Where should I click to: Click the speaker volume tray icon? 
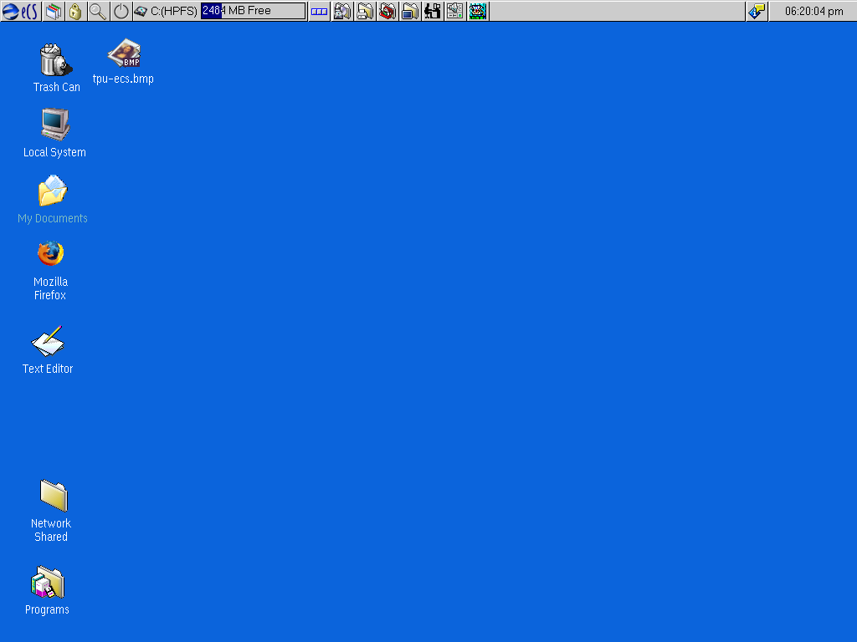click(x=454, y=11)
